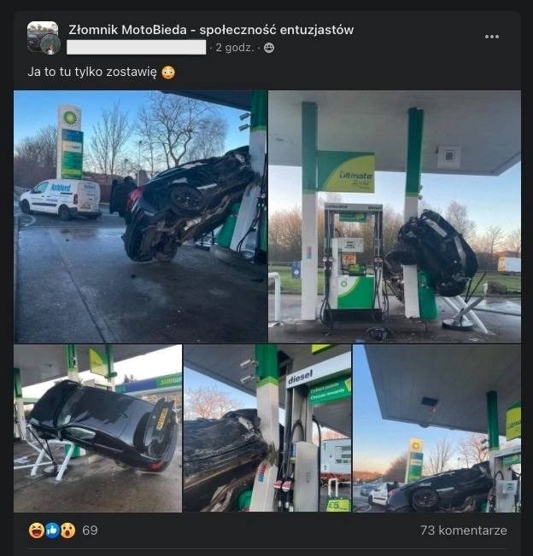This screenshot has width=533, height=556.
Task: Click the public audience globe icon
Action: tap(269, 48)
